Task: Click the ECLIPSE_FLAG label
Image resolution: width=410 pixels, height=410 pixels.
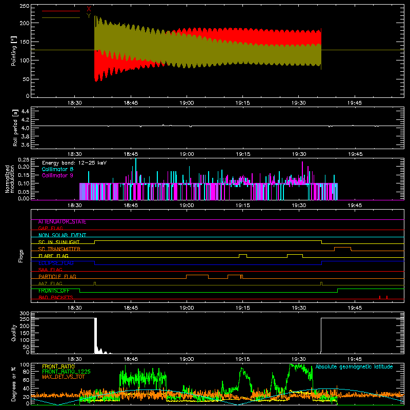Action: pos(56,263)
